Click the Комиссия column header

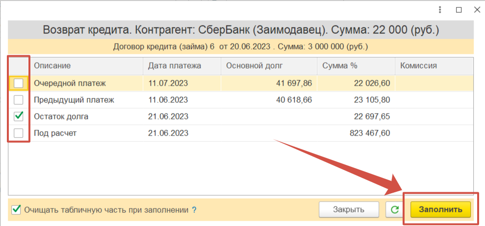[418, 66]
